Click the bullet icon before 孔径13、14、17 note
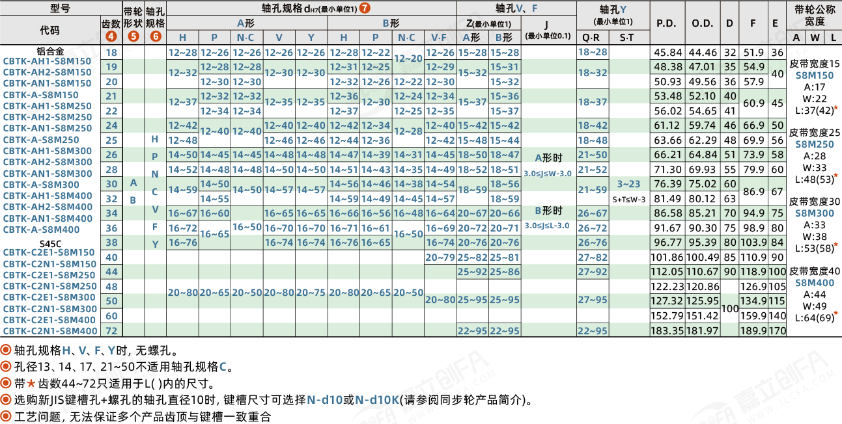 point(6,366)
